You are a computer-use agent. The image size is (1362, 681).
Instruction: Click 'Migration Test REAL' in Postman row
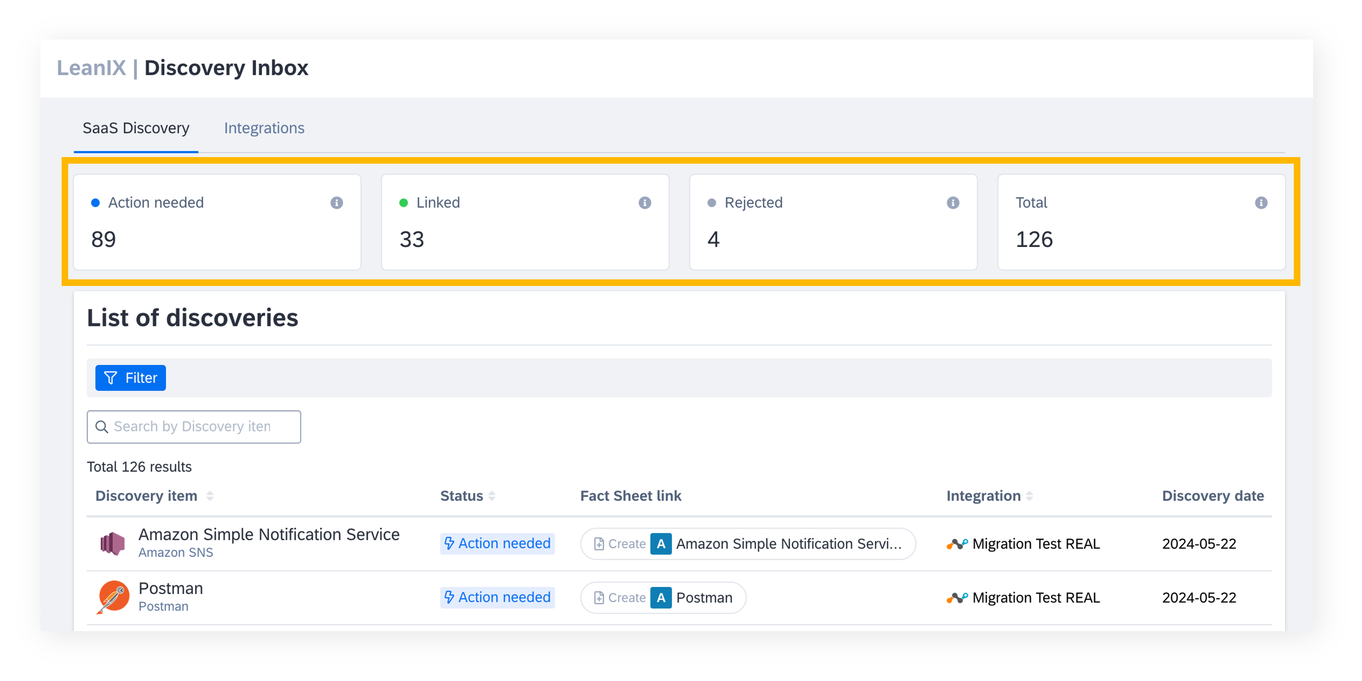point(1036,597)
